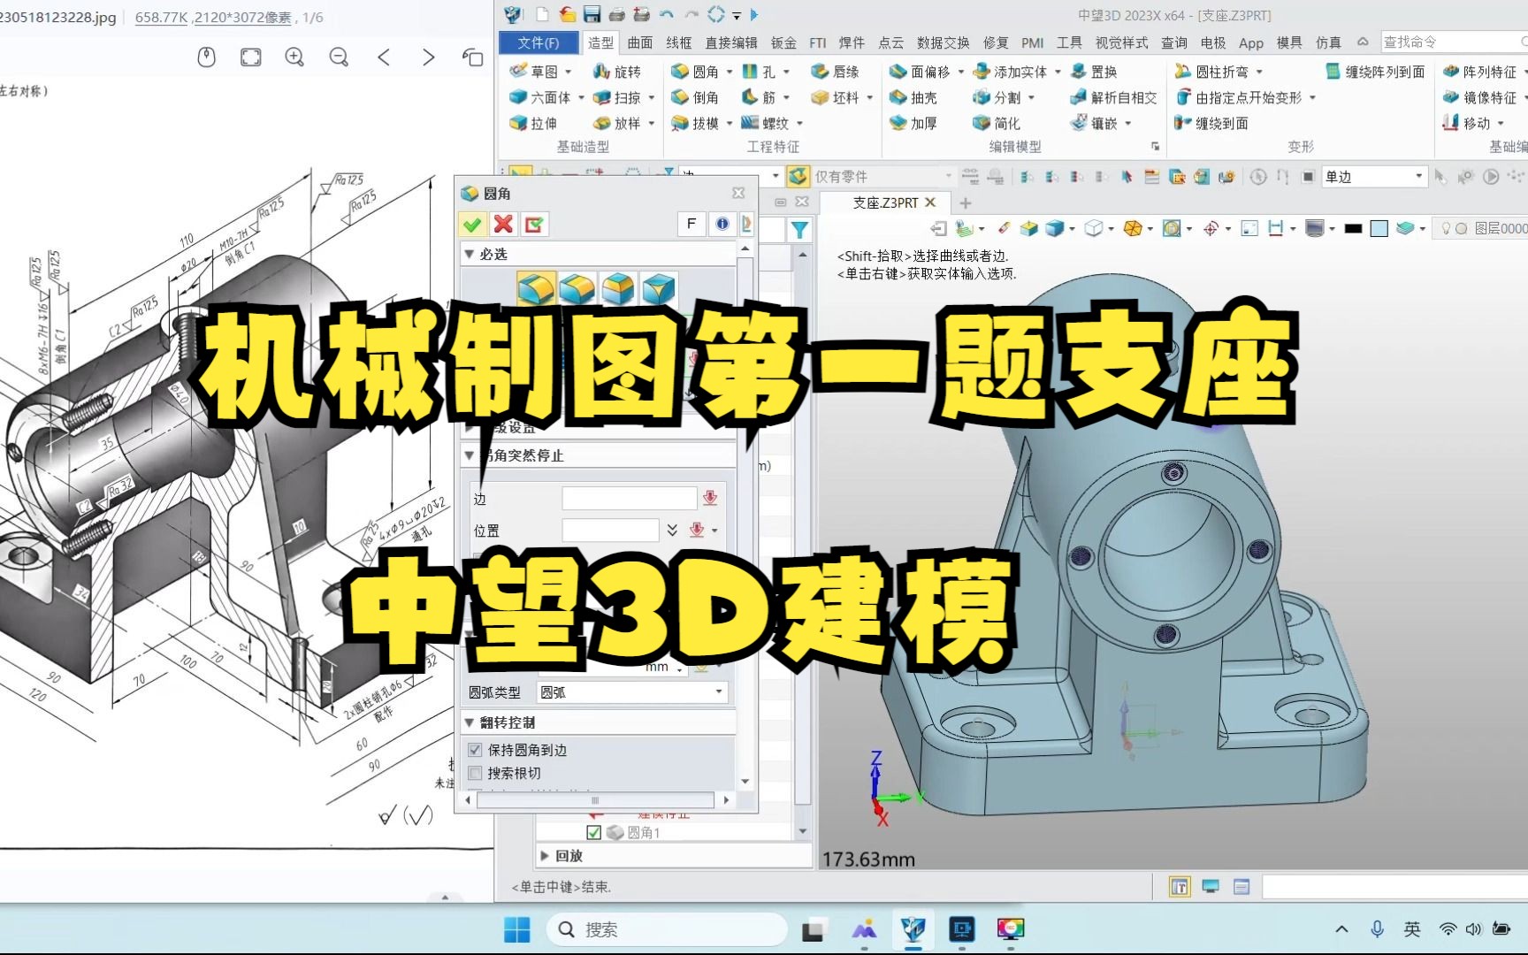Open the 添加实体 dropdown arrow

click(x=1058, y=72)
